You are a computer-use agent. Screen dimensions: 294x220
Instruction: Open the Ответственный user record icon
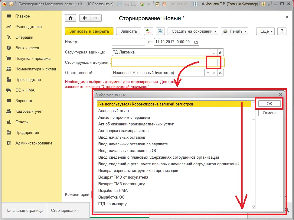(x=220, y=73)
